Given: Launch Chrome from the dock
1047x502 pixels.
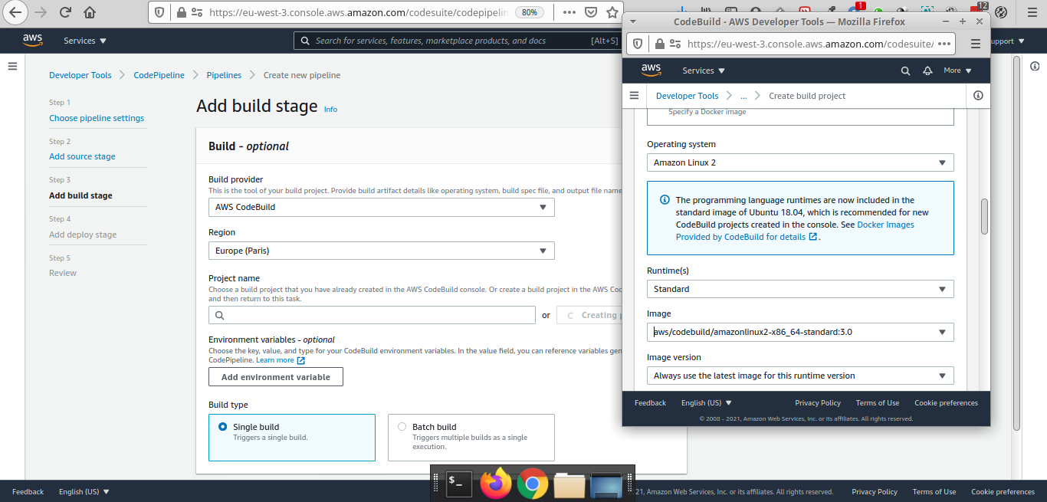Looking at the screenshot, I should pyautogui.click(x=532, y=484).
